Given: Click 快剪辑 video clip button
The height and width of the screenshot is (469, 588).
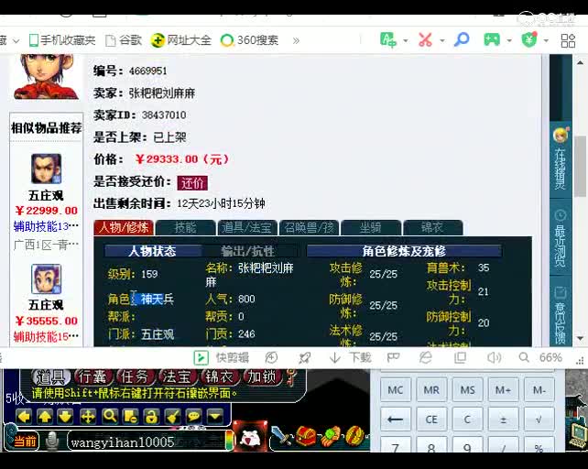Looking at the screenshot, I should (222, 357).
